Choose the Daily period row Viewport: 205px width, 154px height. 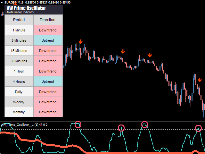point(19,92)
